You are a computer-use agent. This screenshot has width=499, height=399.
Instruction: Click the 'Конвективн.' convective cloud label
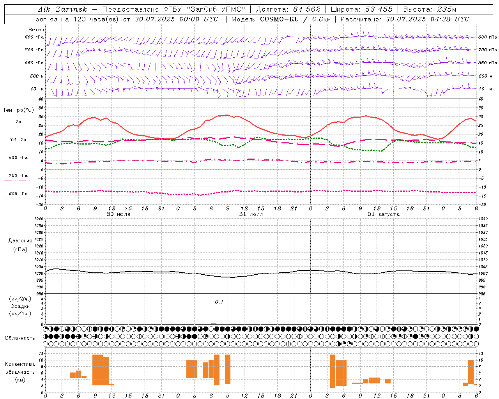click(20, 364)
